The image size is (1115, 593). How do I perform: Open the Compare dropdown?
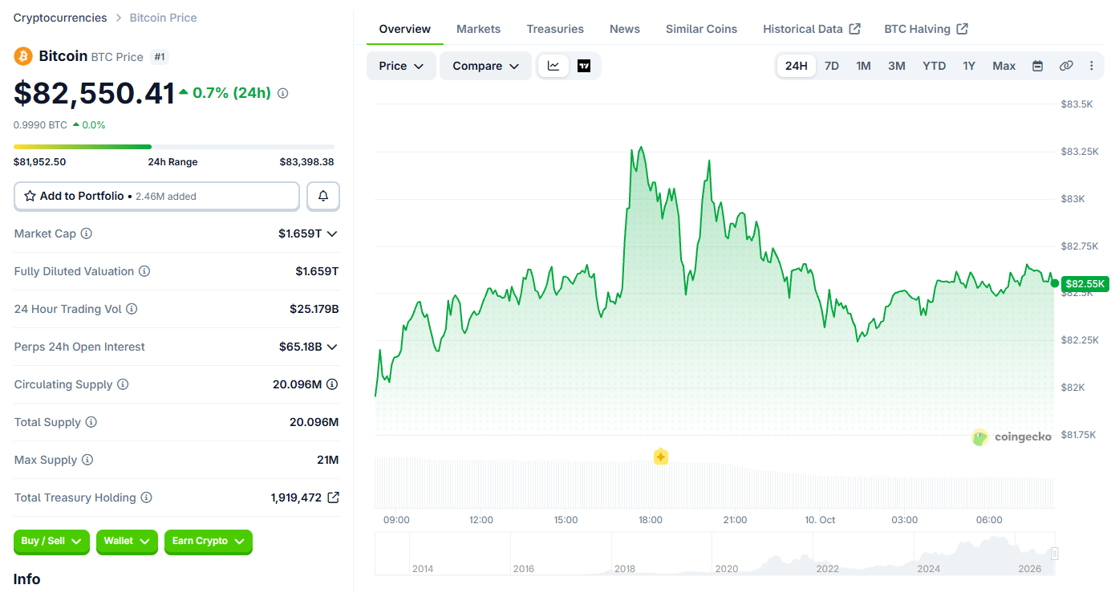click(485, 66)
